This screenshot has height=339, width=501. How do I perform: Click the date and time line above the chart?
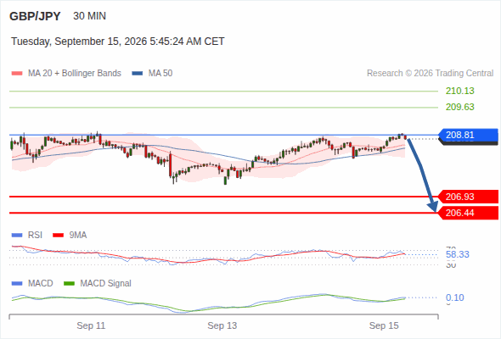tap(118, 42)
